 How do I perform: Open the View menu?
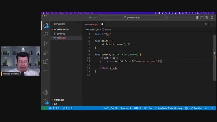pyautogui.click(x=67, y=13)
